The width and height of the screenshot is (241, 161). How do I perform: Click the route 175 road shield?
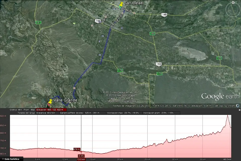coord(120,70)
